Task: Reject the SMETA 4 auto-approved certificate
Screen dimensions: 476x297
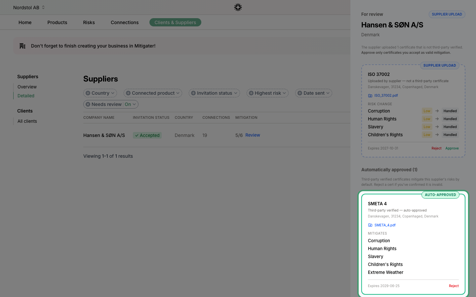Action: pos(454,286)
